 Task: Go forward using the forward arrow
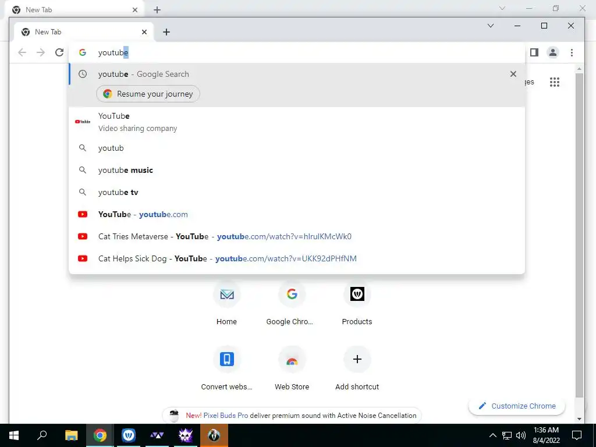(41, 52)
